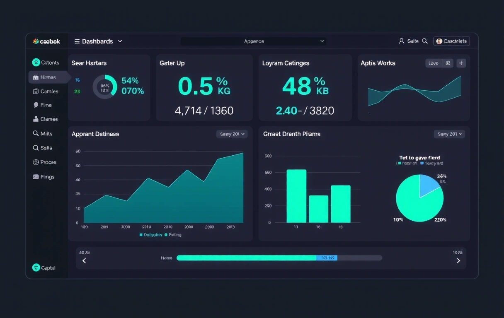The width and height of the screenshot is (504, 318).
Task: Select the Catonts icon in the sidebar
Action: pyautogui.click(x=36, y=62)
